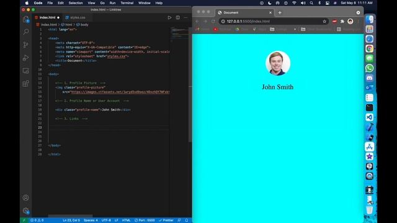
Task: Bookmark the page with the star icon
Action: tap(324, 22)
